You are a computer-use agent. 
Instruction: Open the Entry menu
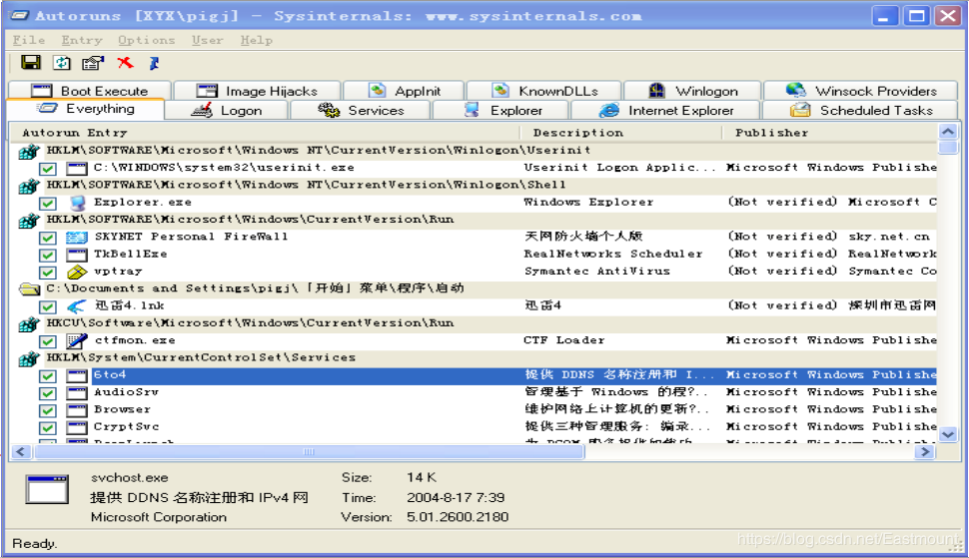(x=82, y=40)
